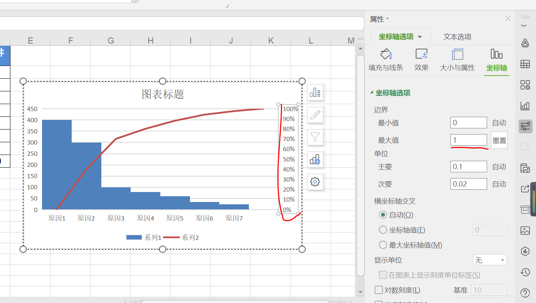Select column header G
The height and width of the screenshot is (303, 536).
(111, 40)
